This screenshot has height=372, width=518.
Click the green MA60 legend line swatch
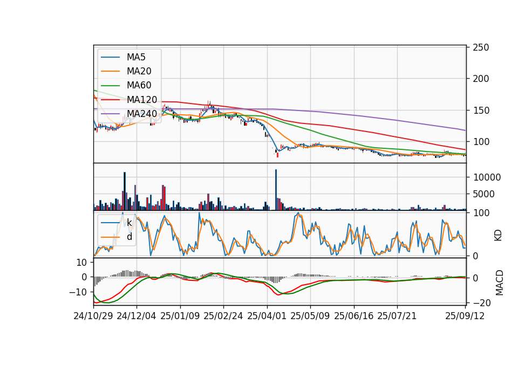click(x=110, y=86)
